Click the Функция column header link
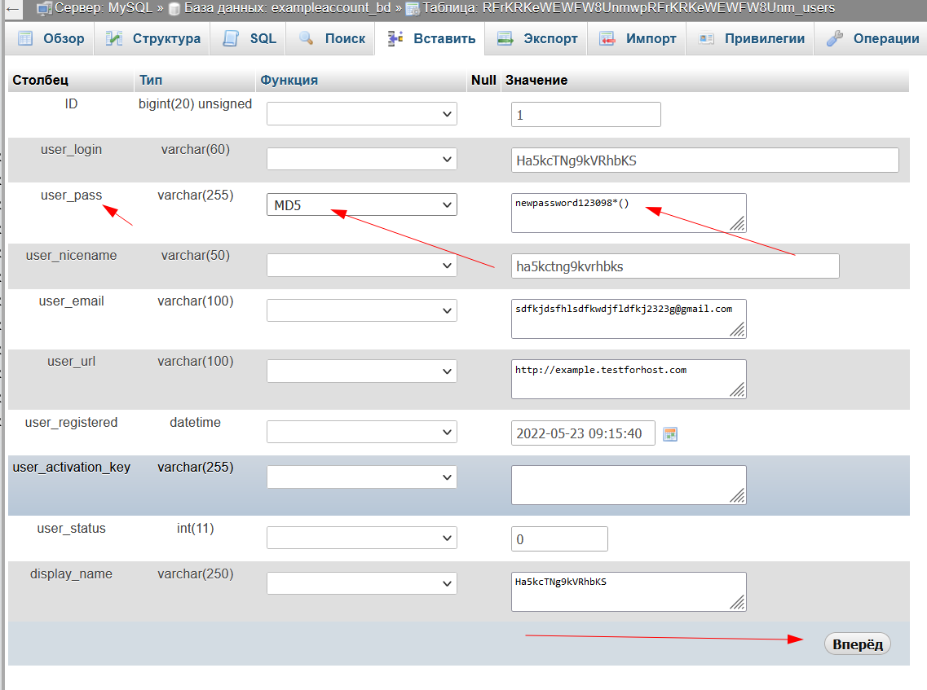927x690 pixels. (289, 80)
